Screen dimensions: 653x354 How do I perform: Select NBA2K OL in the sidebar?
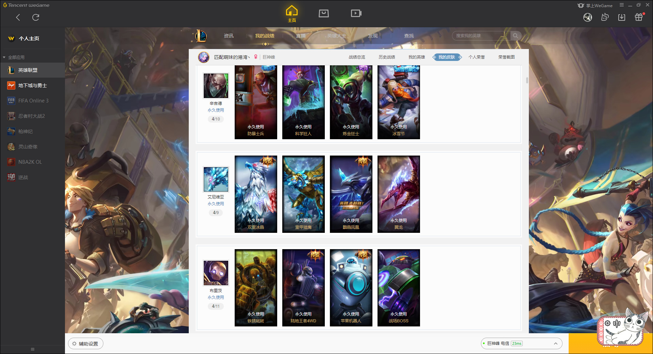point(32,162)
